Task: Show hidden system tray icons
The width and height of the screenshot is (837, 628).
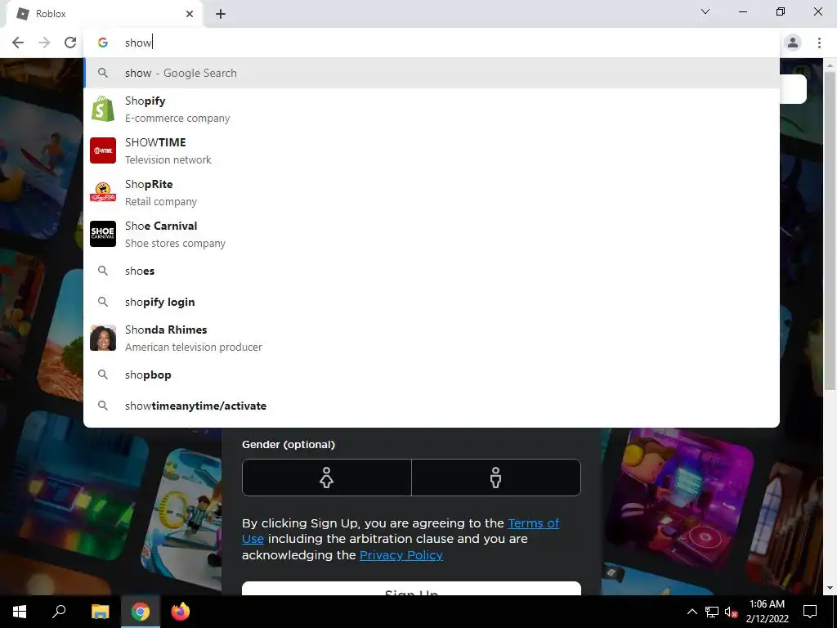Action: pyautogui.click(x=692, y=612)
